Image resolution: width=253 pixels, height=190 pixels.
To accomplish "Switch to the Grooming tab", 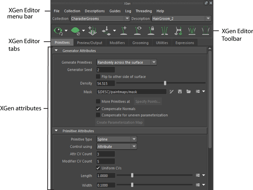I will (x=141, y=43).
